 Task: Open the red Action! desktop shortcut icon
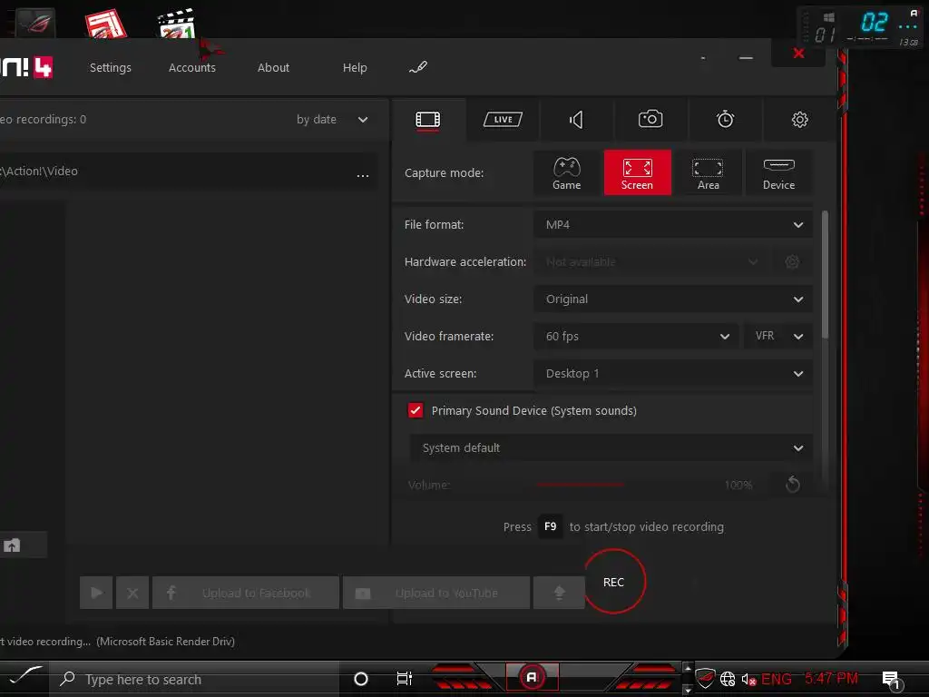[x=106, y=24]
